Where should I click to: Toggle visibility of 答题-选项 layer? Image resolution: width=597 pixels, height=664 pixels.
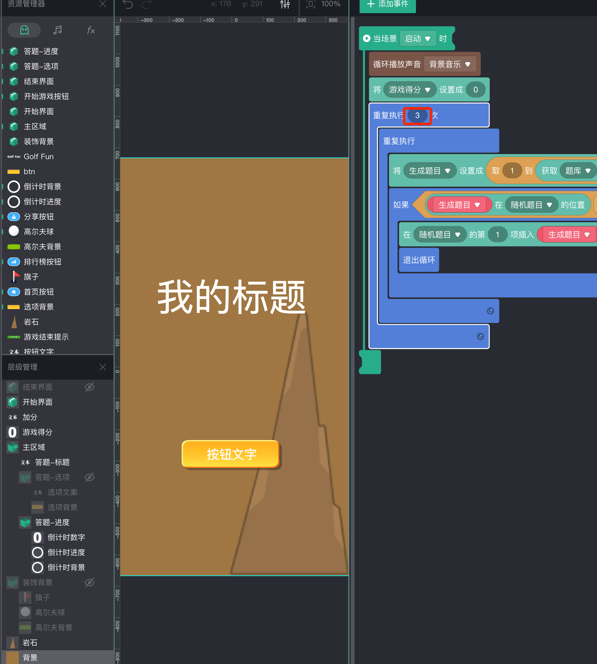90,477
